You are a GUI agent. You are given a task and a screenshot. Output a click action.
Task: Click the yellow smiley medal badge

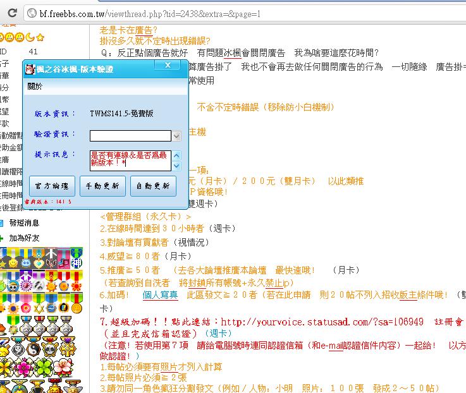(13, 259)
